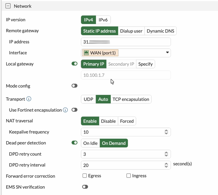Enable EMS SN verification switch
218x195 pixels.
click(x=85, y=187)
